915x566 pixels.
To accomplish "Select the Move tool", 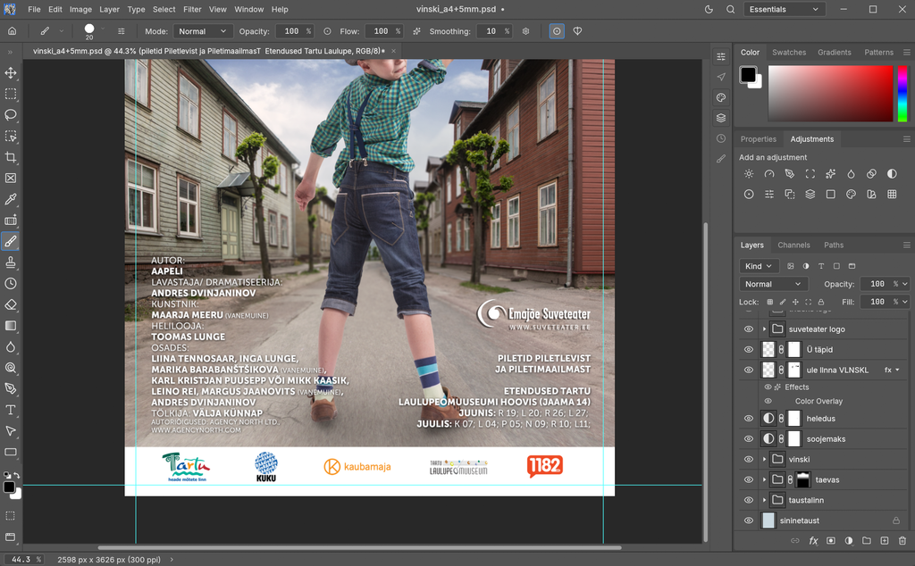I will (11, 73).
